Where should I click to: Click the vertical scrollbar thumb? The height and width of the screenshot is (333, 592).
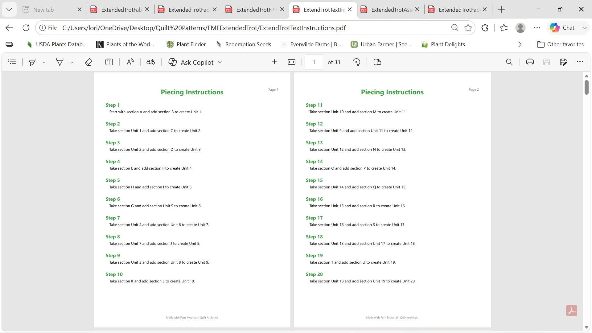(586, 87)
